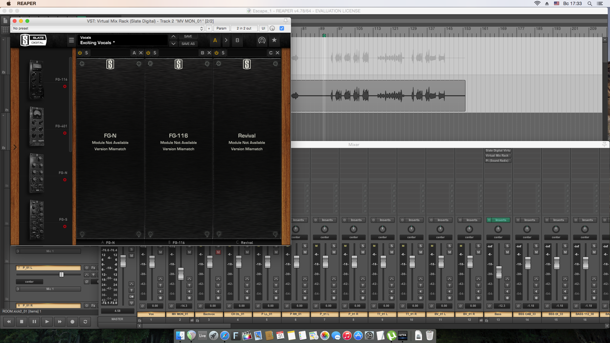The height and width of the screenshot is (343, 610).
Task: Toggle the repeat loop transport button
Action: (x=85, y=322)
